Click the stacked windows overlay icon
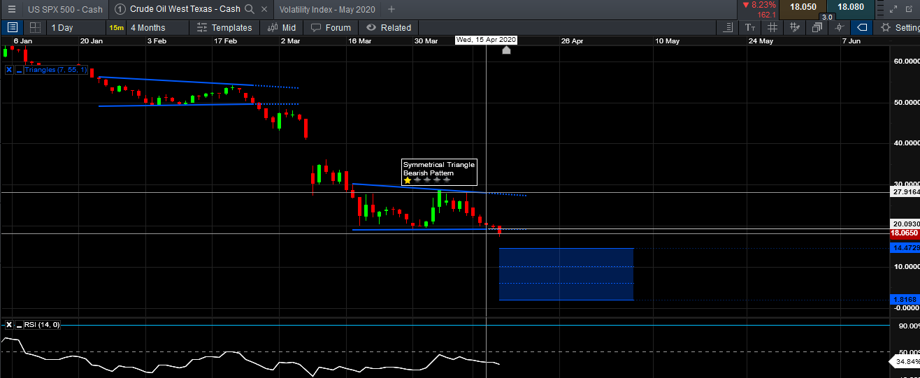The width and height of the screenshot is (920, 378). [817, 27]
